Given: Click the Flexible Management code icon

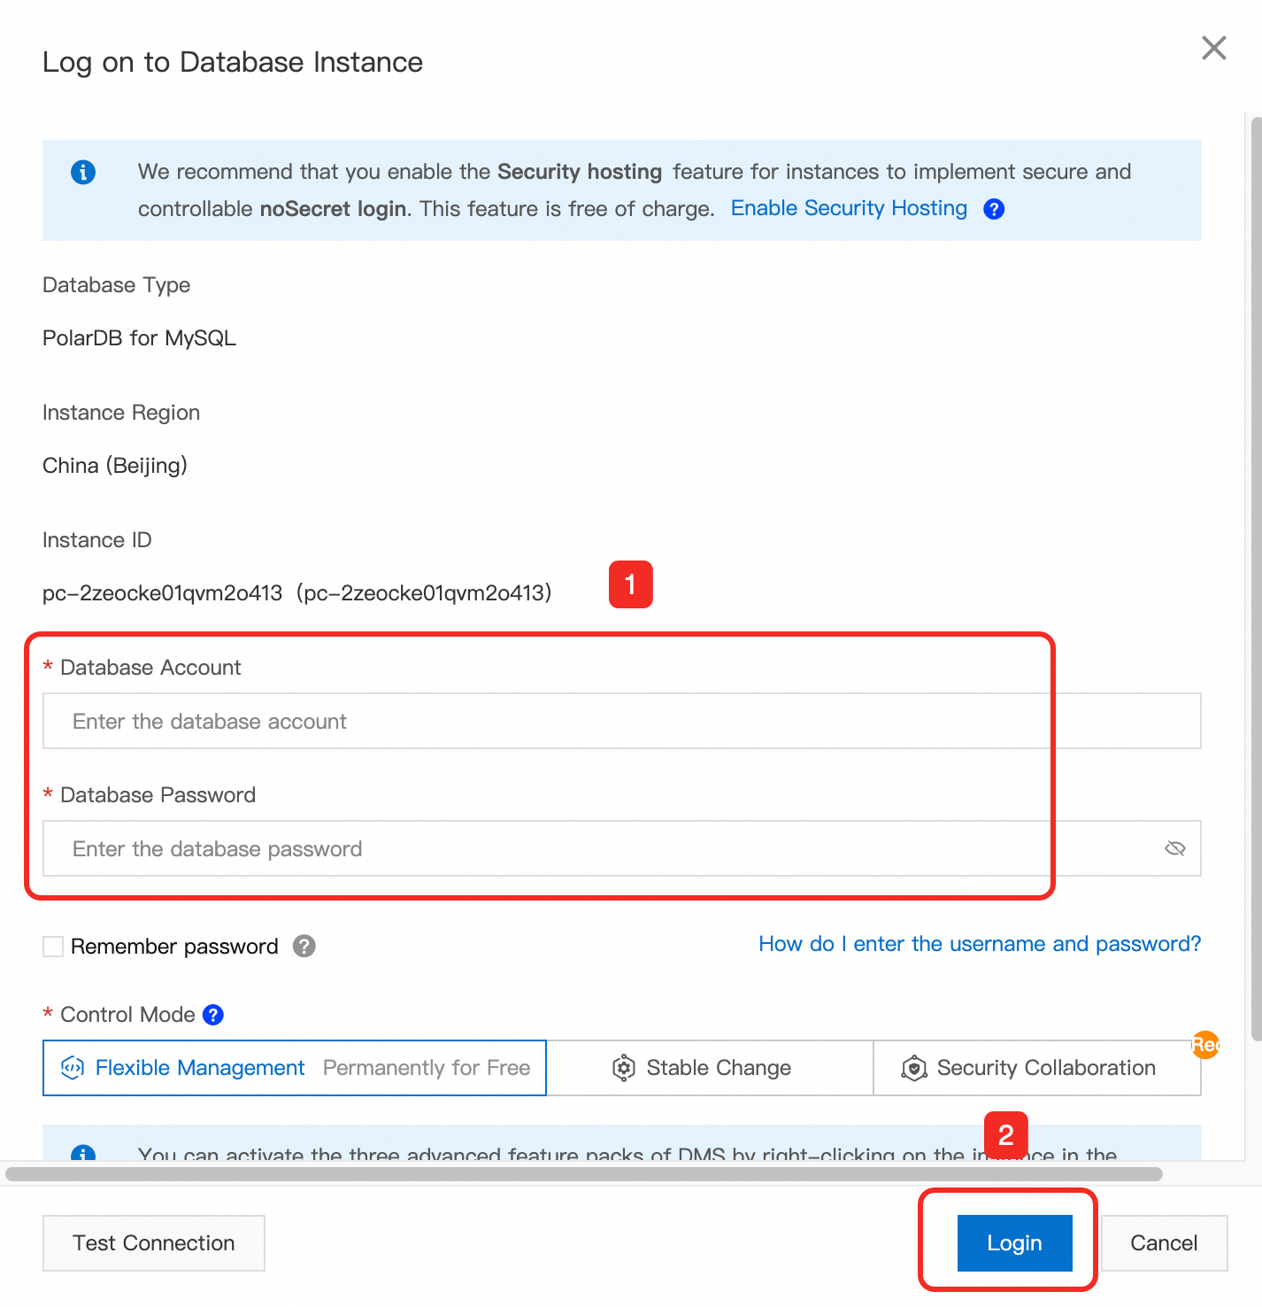Looking at the screenshot, I should tap(73, 1068).
